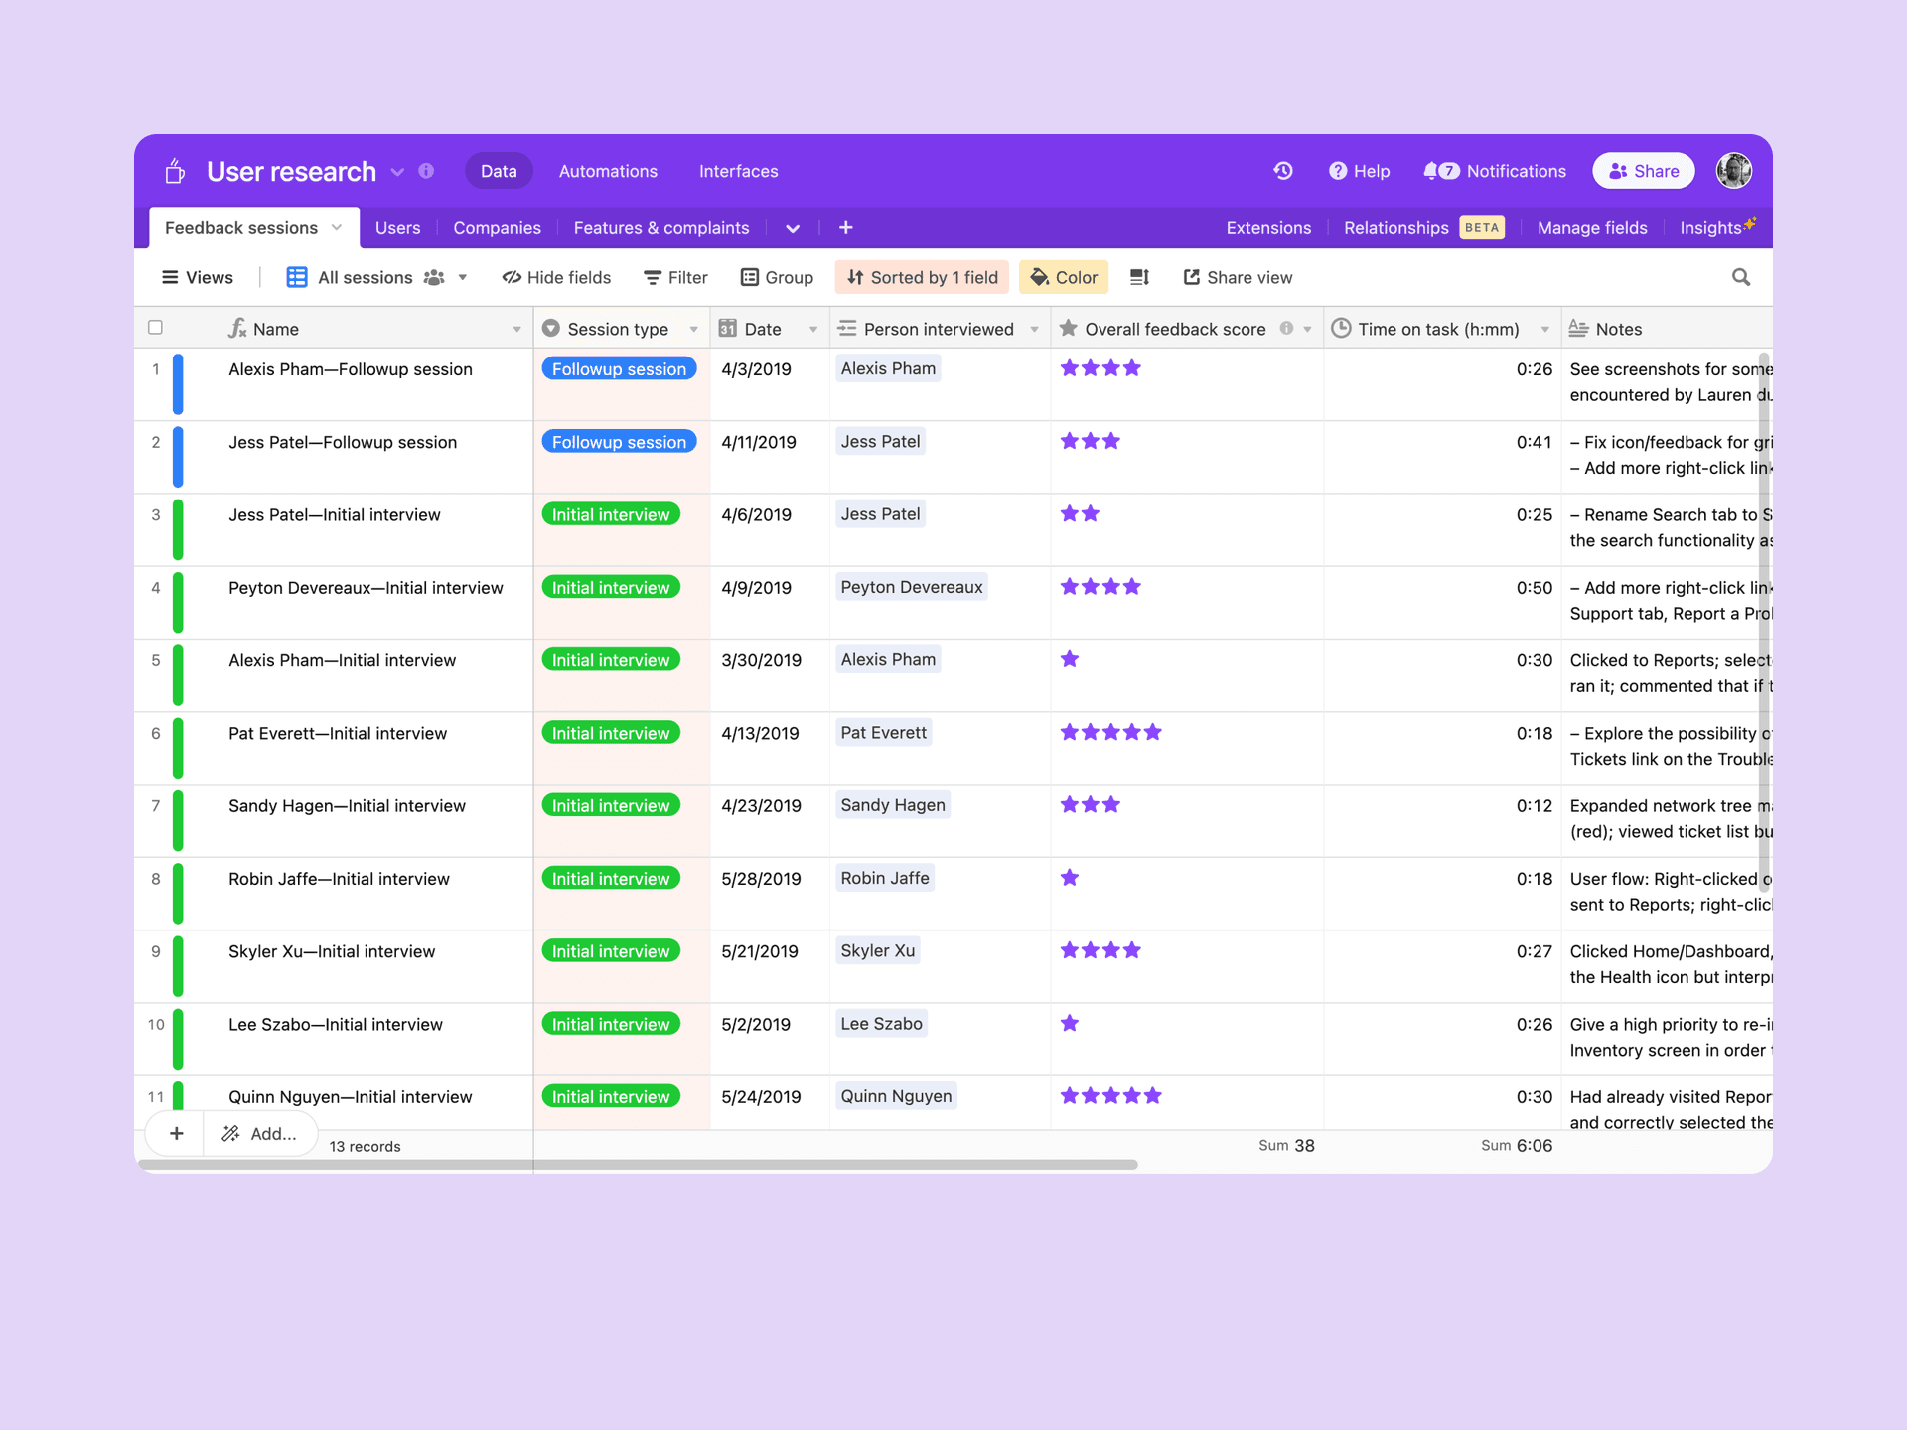Click the plus icon to add a table
The image size is (1907, 1430).
(x=846, y=228)
